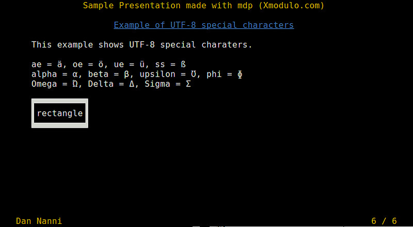The height and width of the screenshot is (227, 413).
Task: Click the ö character
Action: [x=101, y=65]
